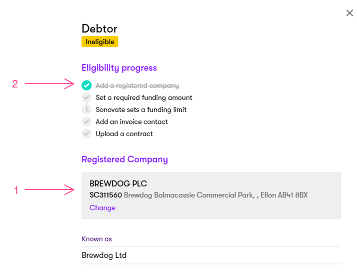Click the check icon beside funding amount step
Image resolution: width=357 pixels, height=272 pixels.
[86, 98]
